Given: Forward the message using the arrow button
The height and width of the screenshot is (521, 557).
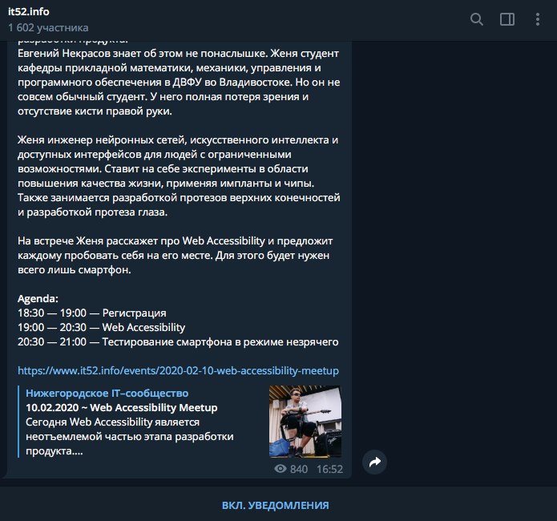Looking at the screenshot, I should pyautogui.click(x=374, y=462).
